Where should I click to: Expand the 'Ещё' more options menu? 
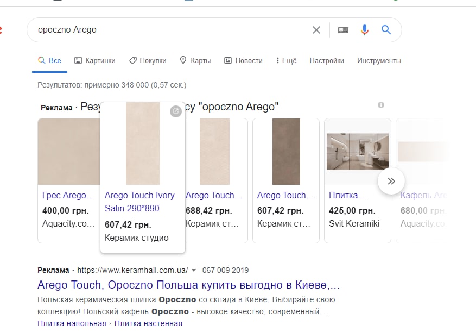286,60
